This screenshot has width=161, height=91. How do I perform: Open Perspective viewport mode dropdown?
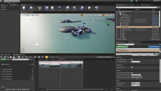pos(27,15)
